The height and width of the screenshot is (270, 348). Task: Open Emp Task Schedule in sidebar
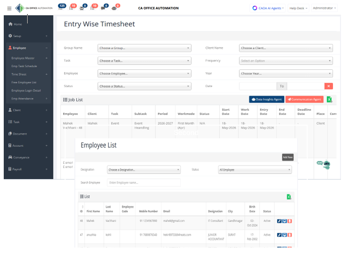click(24, 66)
